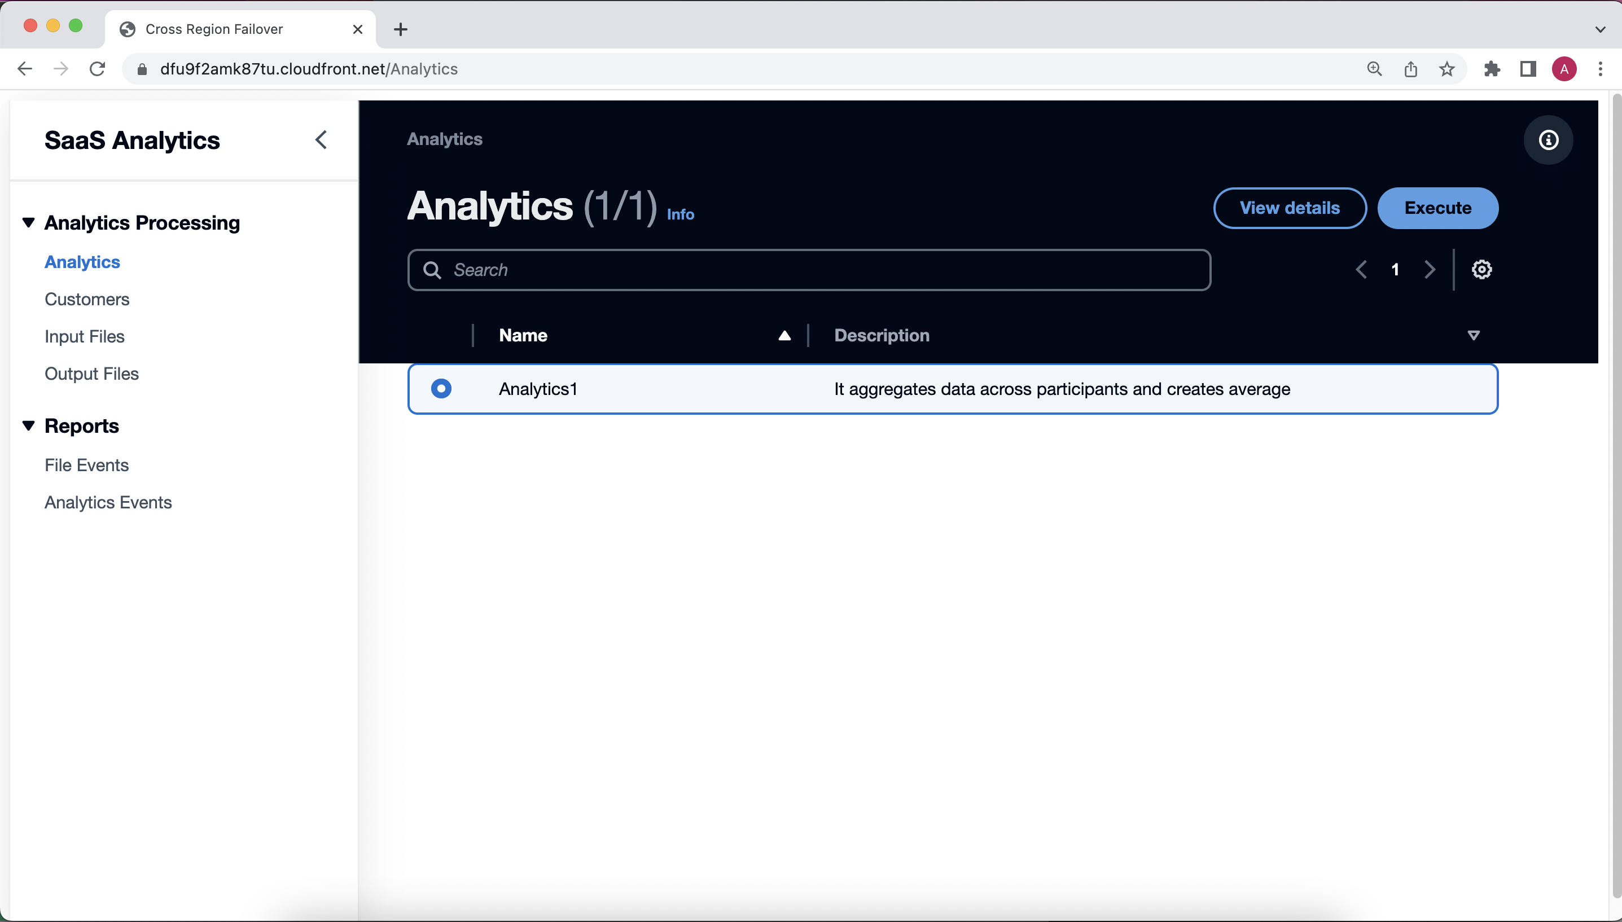Open table preferences gear icon
The image size is (1622, 922).
[x=1481, y=270]
